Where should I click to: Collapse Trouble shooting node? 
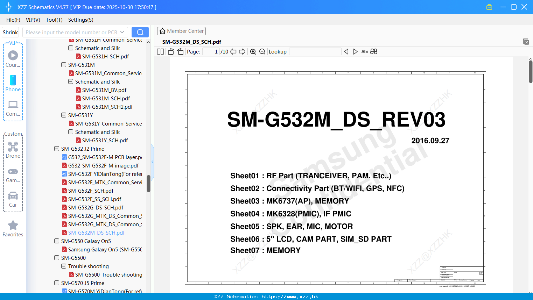[64, 266]
